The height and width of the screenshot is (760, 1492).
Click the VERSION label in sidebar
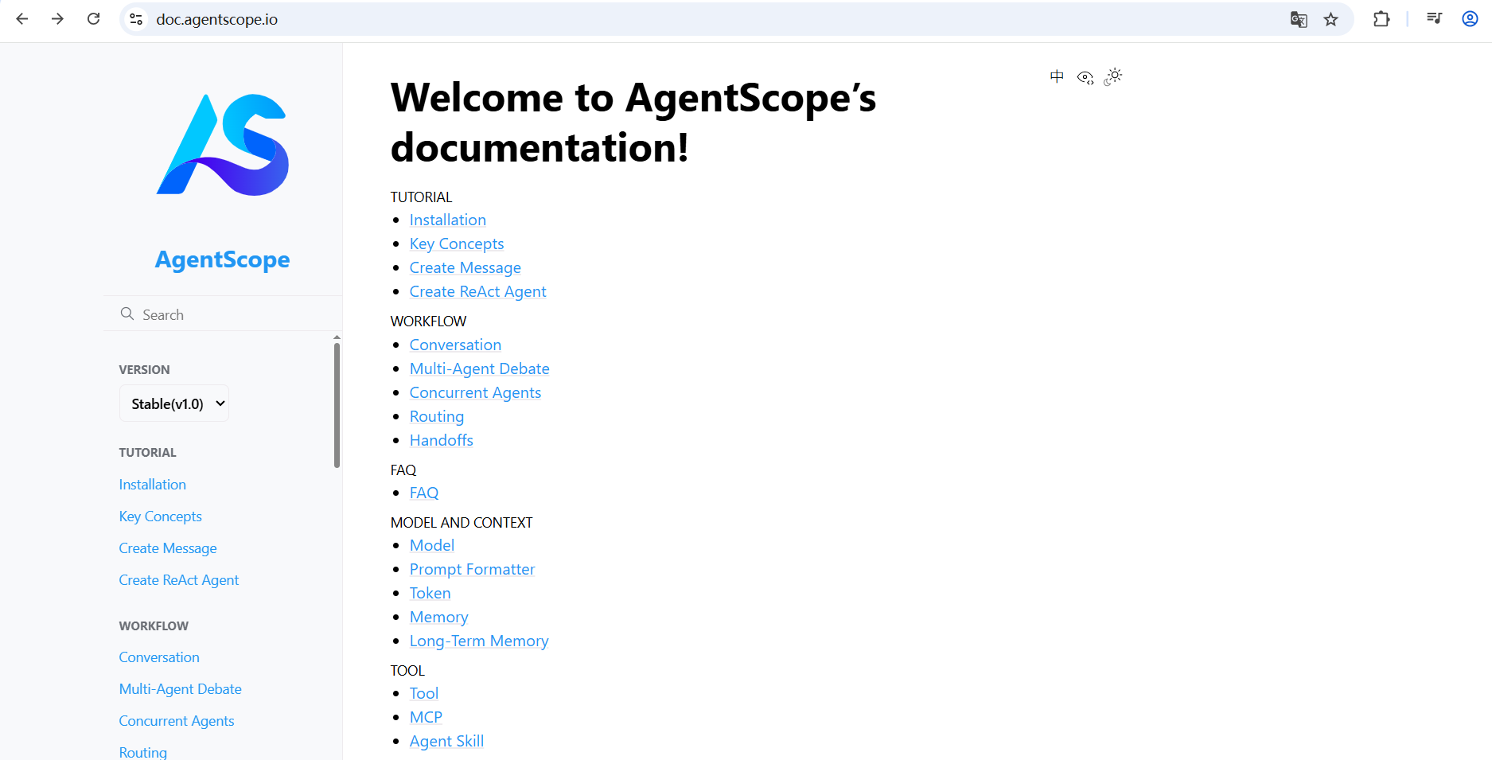point(144,370)
